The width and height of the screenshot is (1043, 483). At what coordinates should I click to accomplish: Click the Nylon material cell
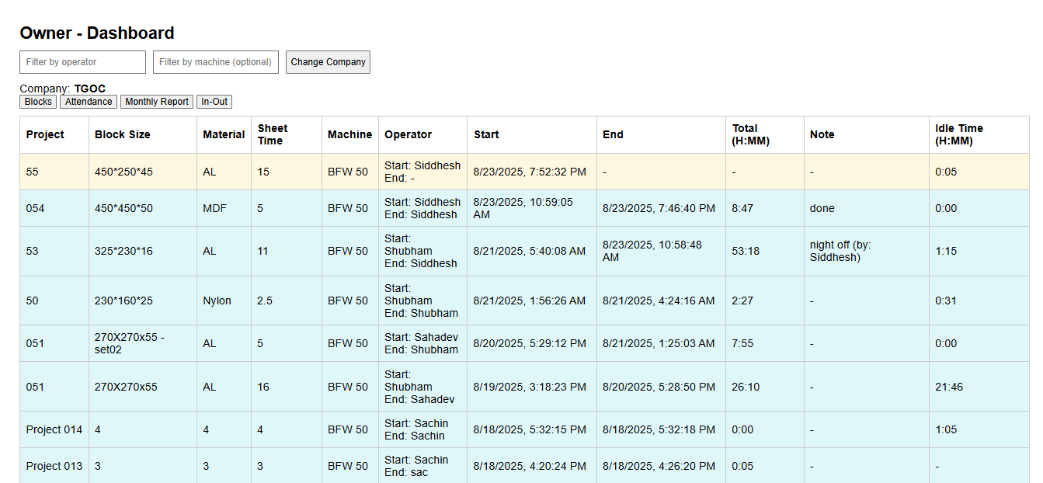(217, 301)
